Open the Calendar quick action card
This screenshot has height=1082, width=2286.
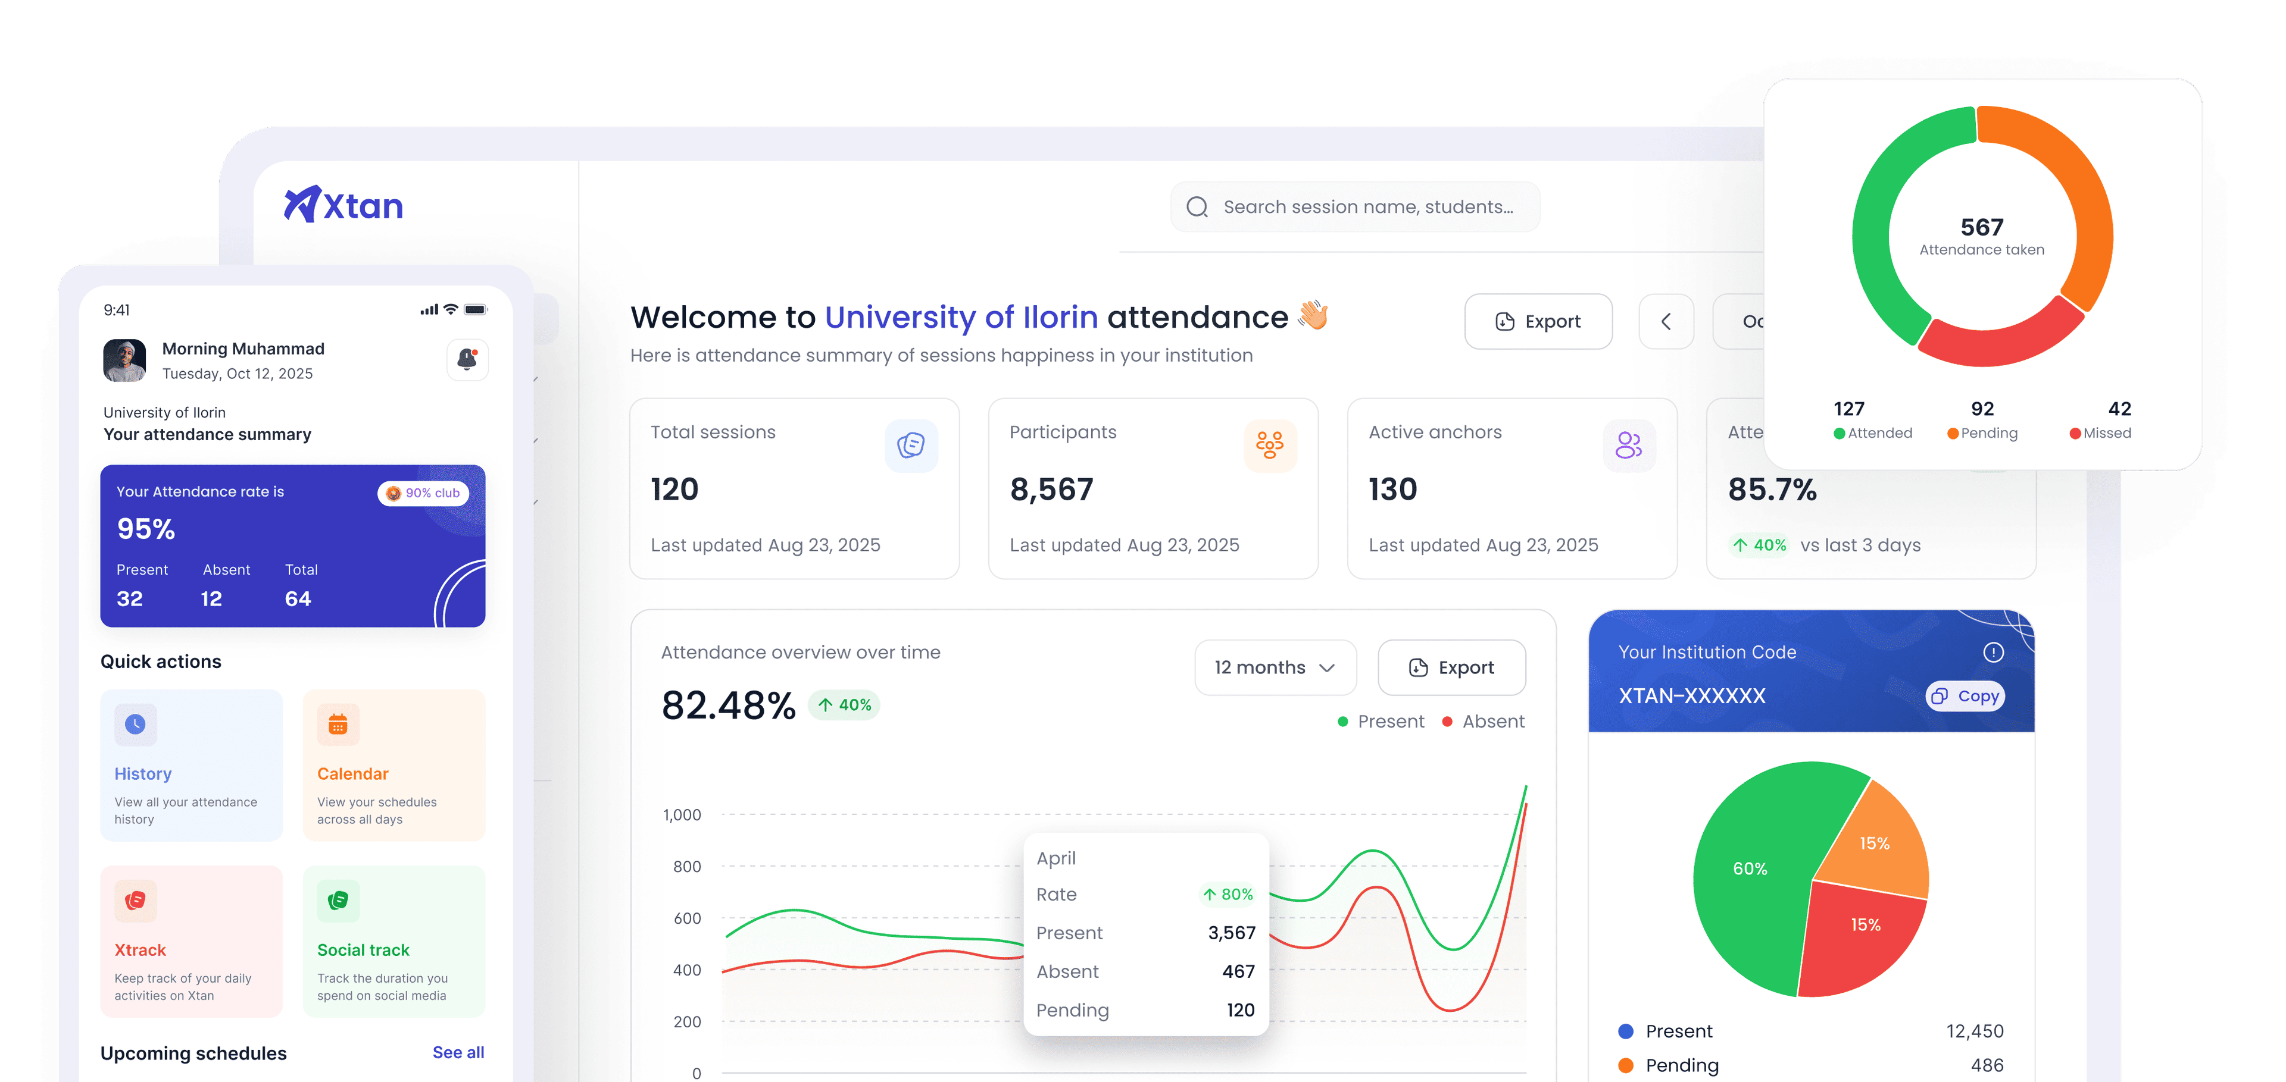pyautogui.click(x=394, y=766)
